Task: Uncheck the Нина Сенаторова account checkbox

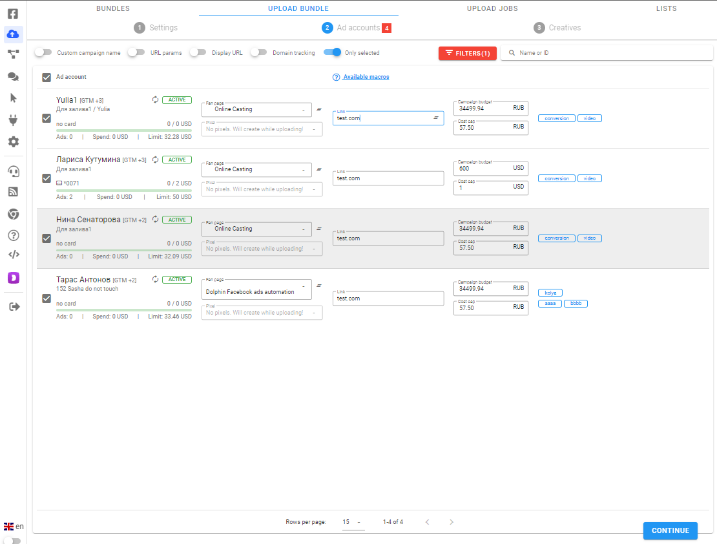Action: tap(47, 238)
